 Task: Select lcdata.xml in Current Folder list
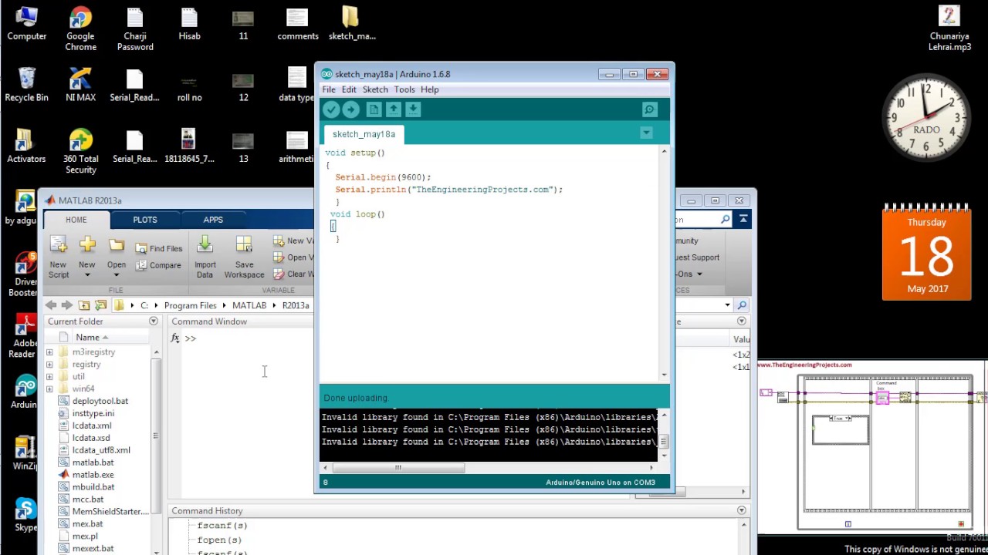92,425
